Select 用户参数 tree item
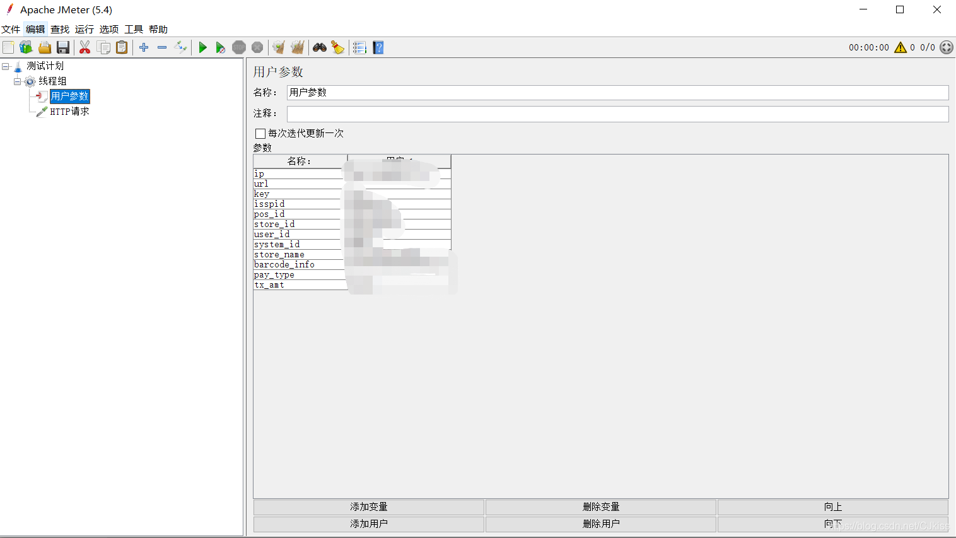Image resolution: width=956 pixels, height=538 pixels. [69, 96]
